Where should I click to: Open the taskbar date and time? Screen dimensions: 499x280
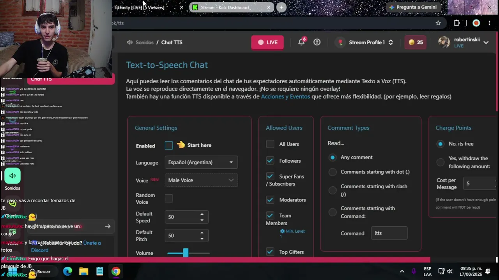click(x=471, y=271)
